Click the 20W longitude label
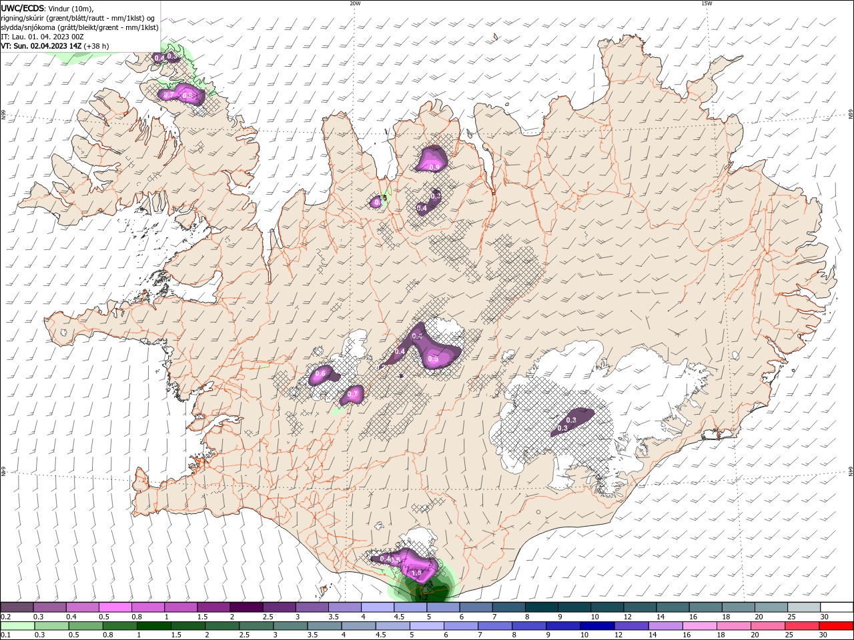 pos(355,3)
